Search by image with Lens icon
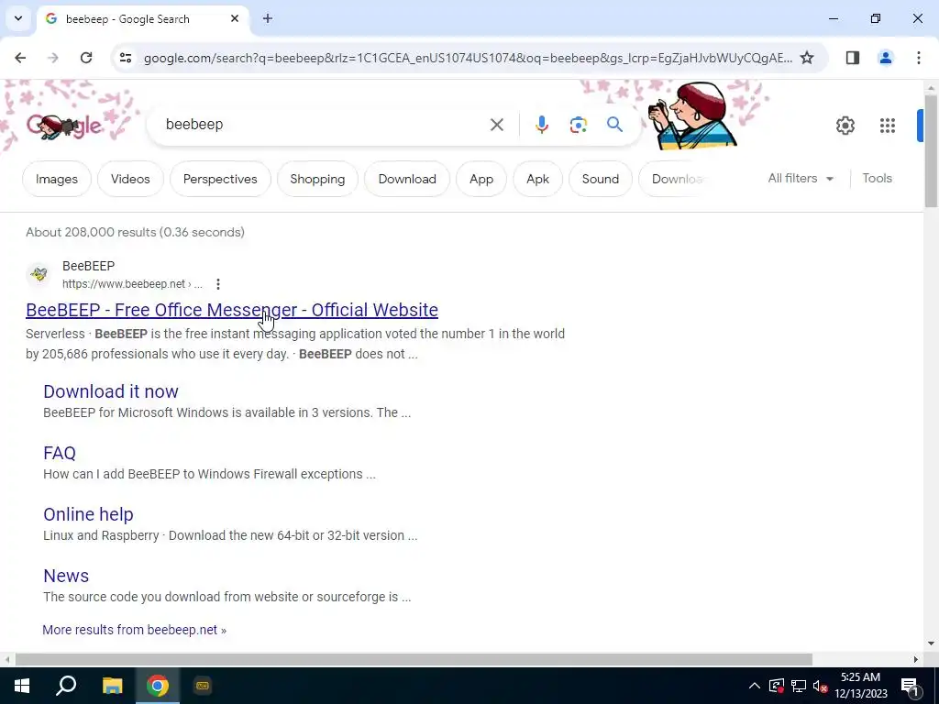 tap(578, 125)
